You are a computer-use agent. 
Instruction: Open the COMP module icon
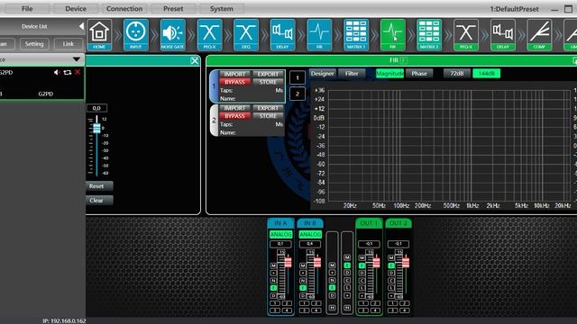(x=539, y=35)
